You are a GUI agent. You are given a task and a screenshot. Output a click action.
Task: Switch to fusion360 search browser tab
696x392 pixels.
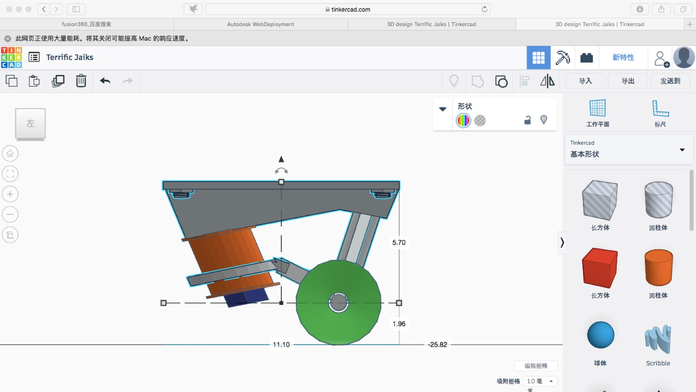(x=87, y=24)
